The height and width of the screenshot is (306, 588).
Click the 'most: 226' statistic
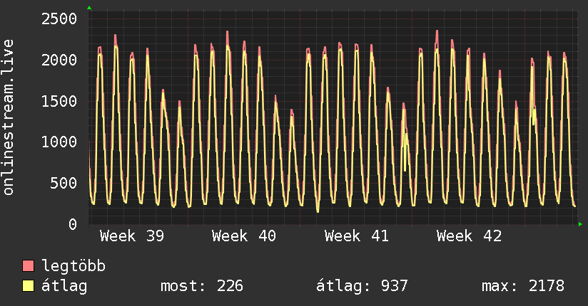[x=202, y=286]
